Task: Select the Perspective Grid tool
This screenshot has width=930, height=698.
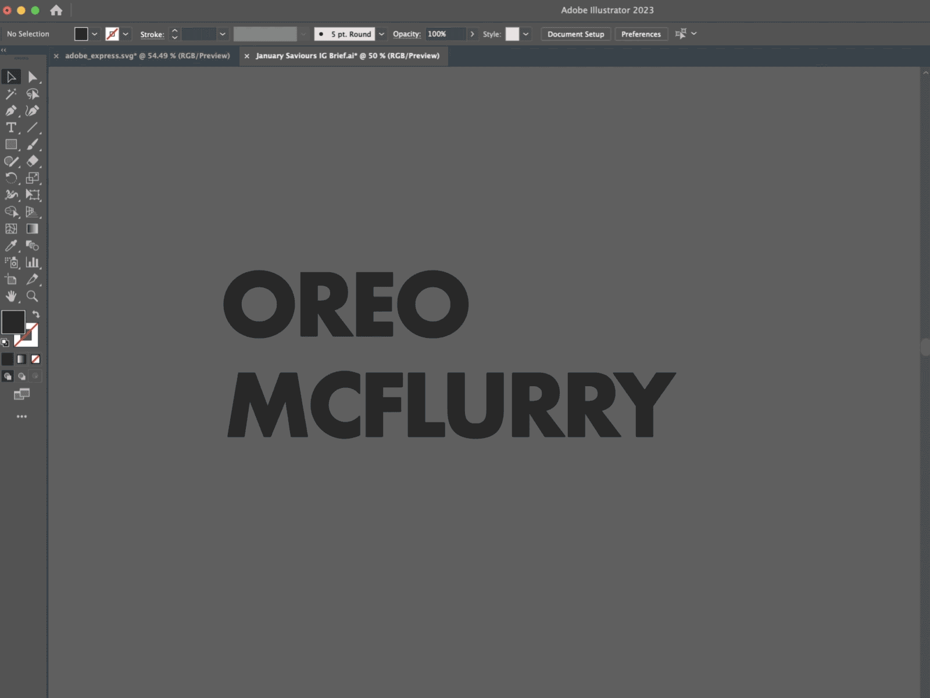Action: pos(33,212)
